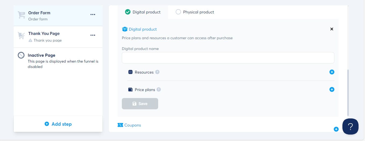This screenshot has height=141, width=365.
Task: Add a price plan with plus button
Action: [332, 89]
